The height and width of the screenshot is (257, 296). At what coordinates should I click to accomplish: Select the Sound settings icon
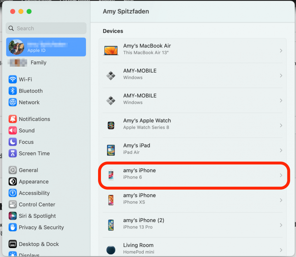coord(27,130)
